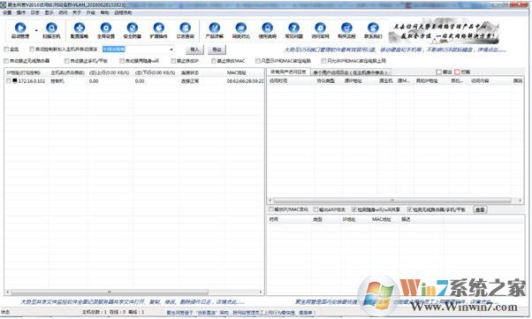Open the 日志查询 log query icon
Viewport: 532px width, 319px height.
tap(186, 27)
